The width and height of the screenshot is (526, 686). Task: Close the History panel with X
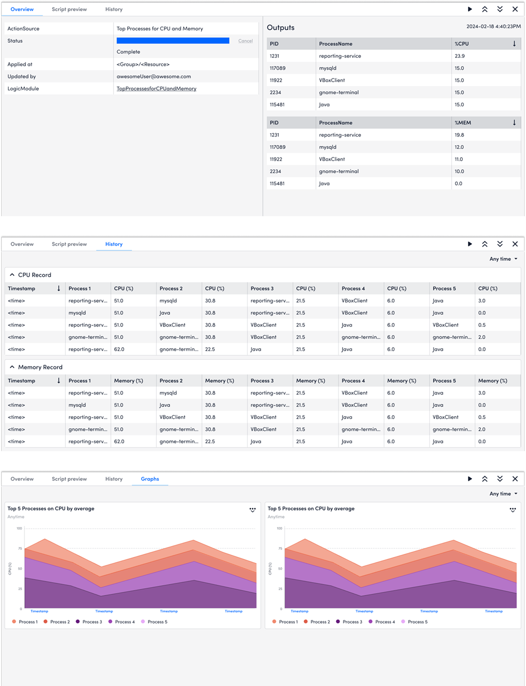click(515, 244)
